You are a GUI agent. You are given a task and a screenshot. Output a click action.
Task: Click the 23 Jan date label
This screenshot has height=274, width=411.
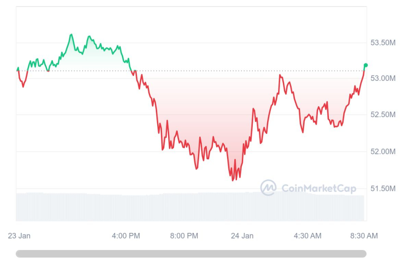click(19, 236)
